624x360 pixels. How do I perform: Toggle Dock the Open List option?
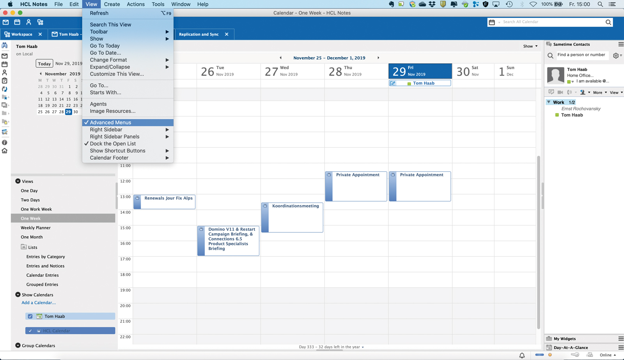click(x=128, y=144)
